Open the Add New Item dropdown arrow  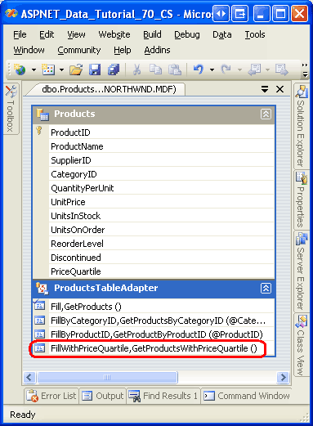click(62, 70)
